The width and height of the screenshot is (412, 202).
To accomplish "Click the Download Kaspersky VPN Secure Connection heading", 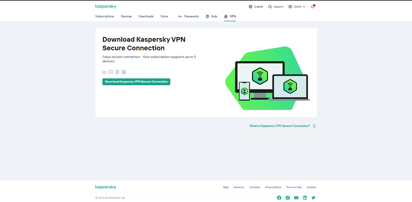I will click(x=144, y=44).
